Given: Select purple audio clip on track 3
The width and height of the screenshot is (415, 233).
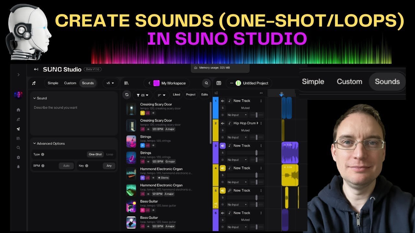Looking at the screenshot, I should [x=290, y=152].
